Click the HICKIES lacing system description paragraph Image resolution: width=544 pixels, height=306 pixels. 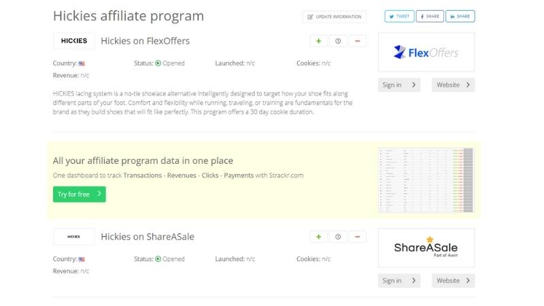tap(203, 103)
